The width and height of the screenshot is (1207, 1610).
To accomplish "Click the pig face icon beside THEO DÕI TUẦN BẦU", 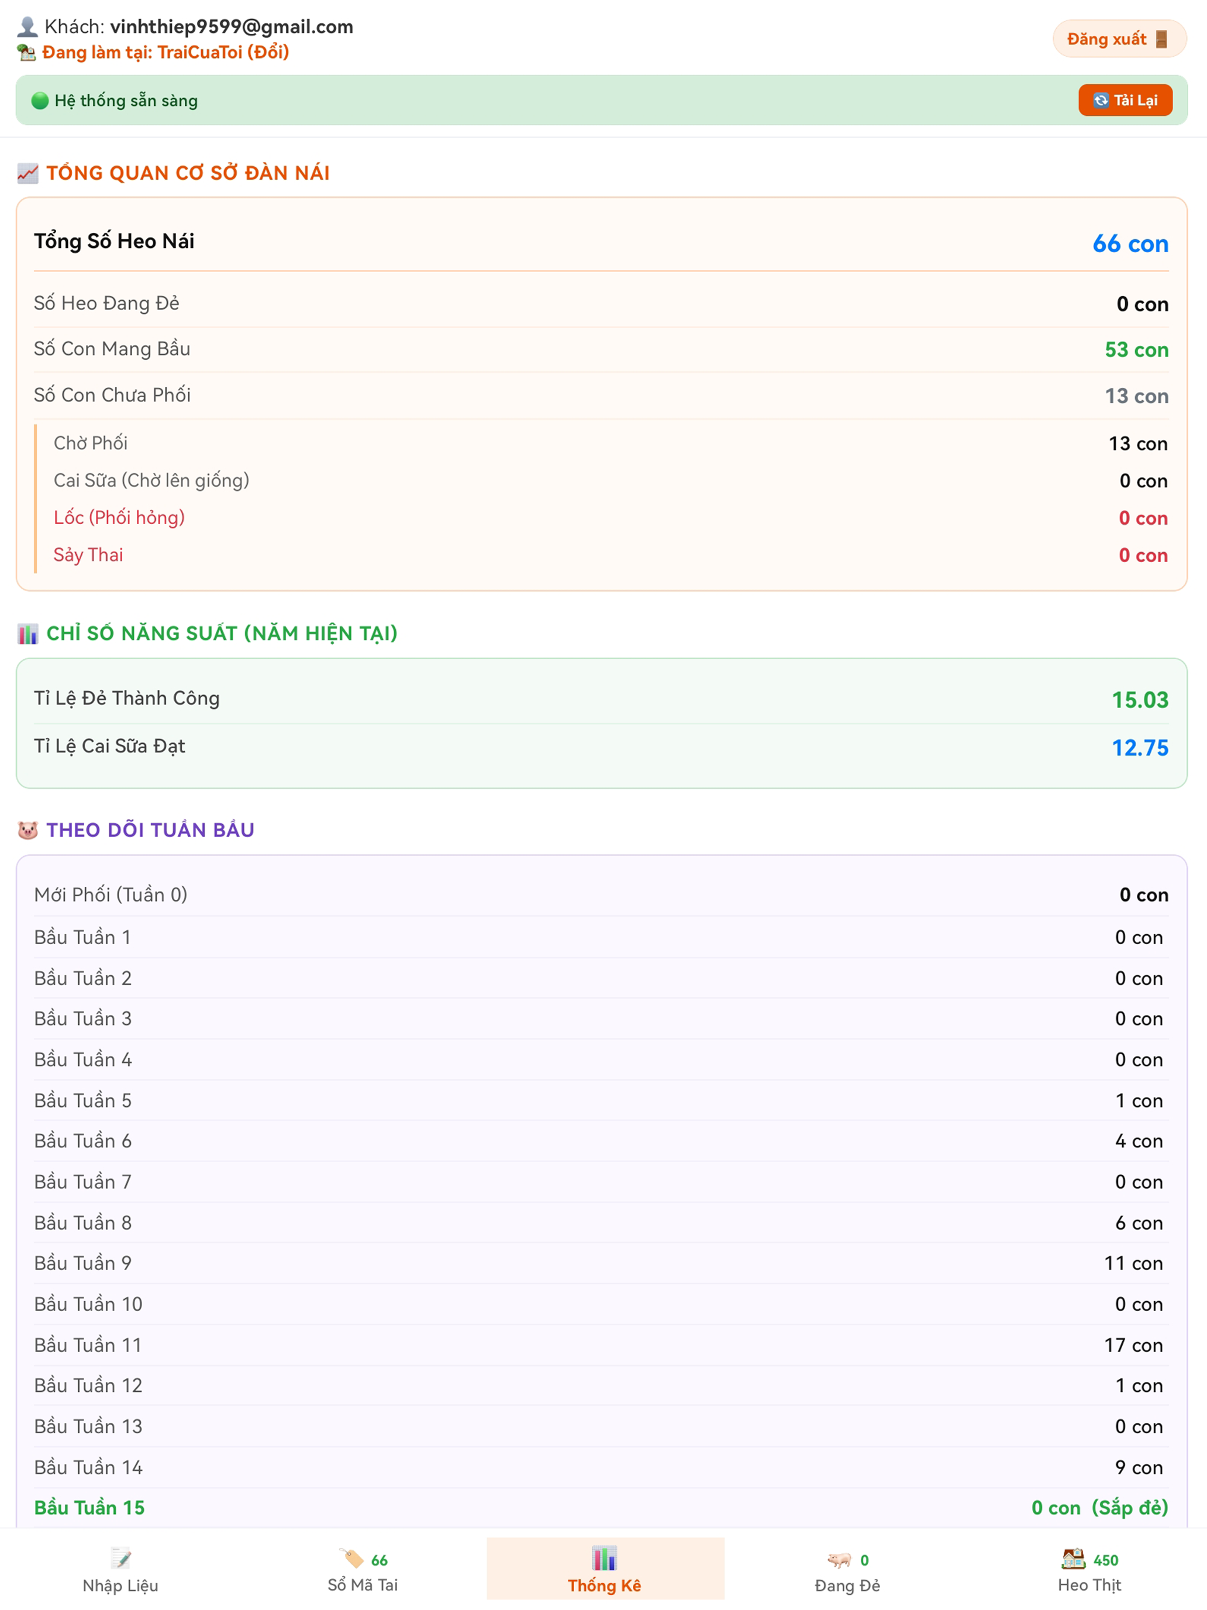I will [27, 830].
